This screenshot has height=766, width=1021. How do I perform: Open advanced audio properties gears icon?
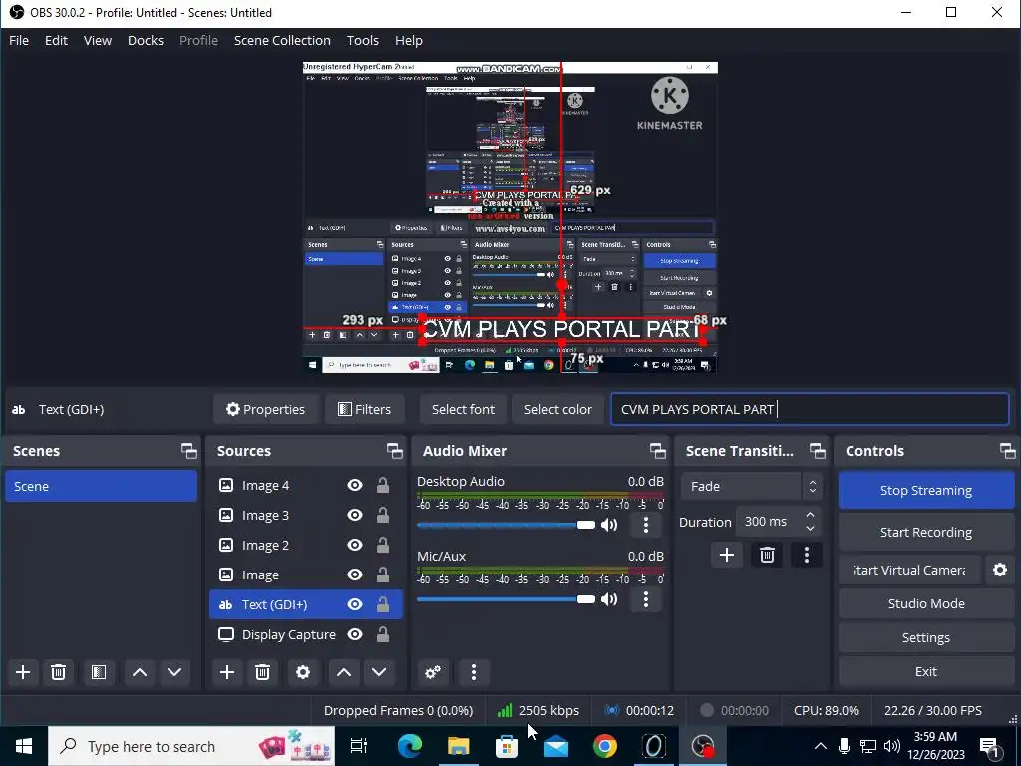433,672
